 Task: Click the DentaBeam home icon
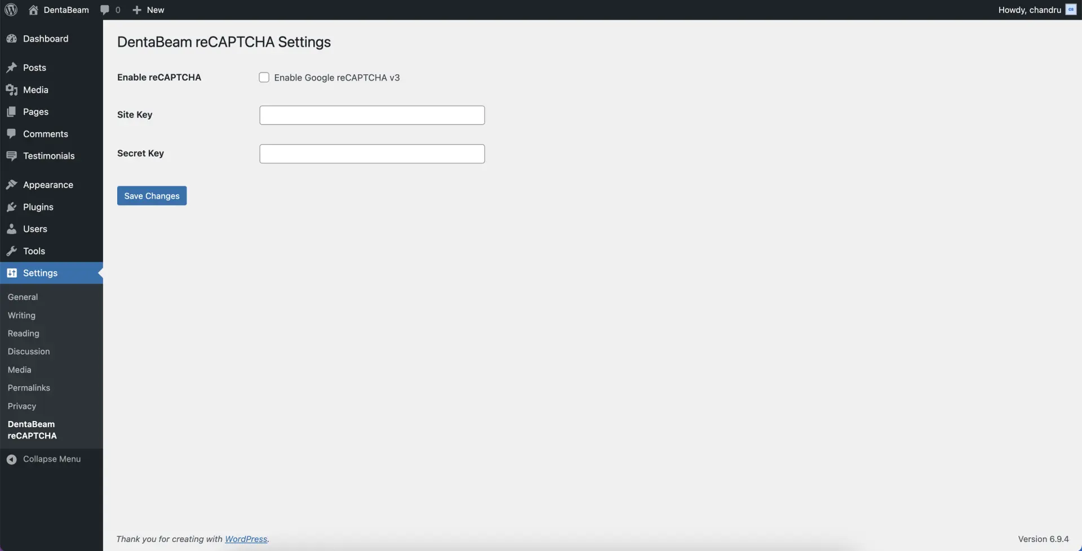(33, 10)
